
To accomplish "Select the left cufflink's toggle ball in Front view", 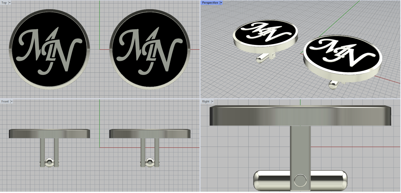I will [49, 162].
